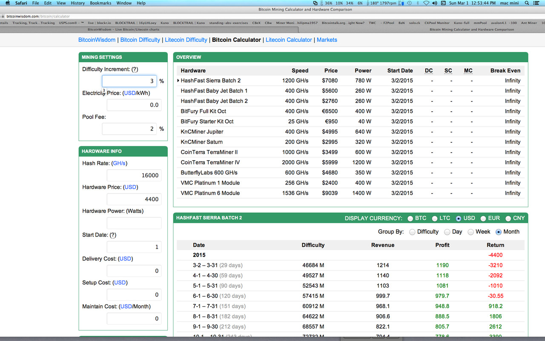Open Bitcoin Difficulty page link

pyautogui.click(x=140, y=40)
